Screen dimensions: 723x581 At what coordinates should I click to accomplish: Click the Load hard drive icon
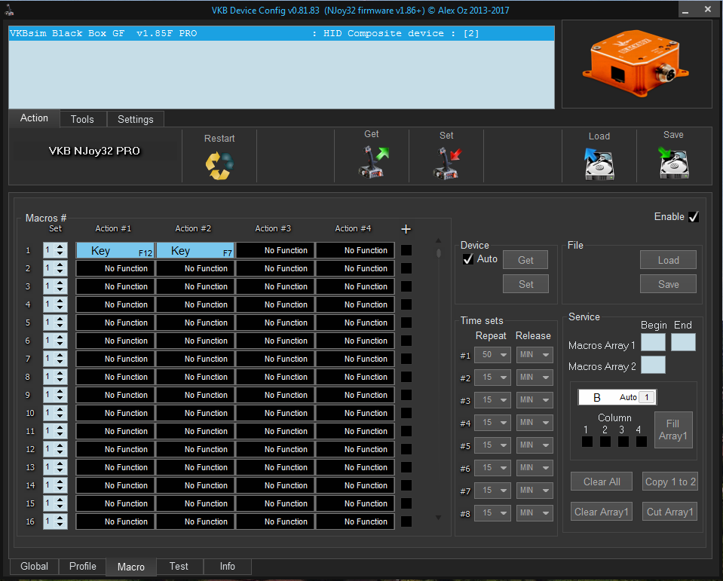pyautogui.click(x=599, y=164)
